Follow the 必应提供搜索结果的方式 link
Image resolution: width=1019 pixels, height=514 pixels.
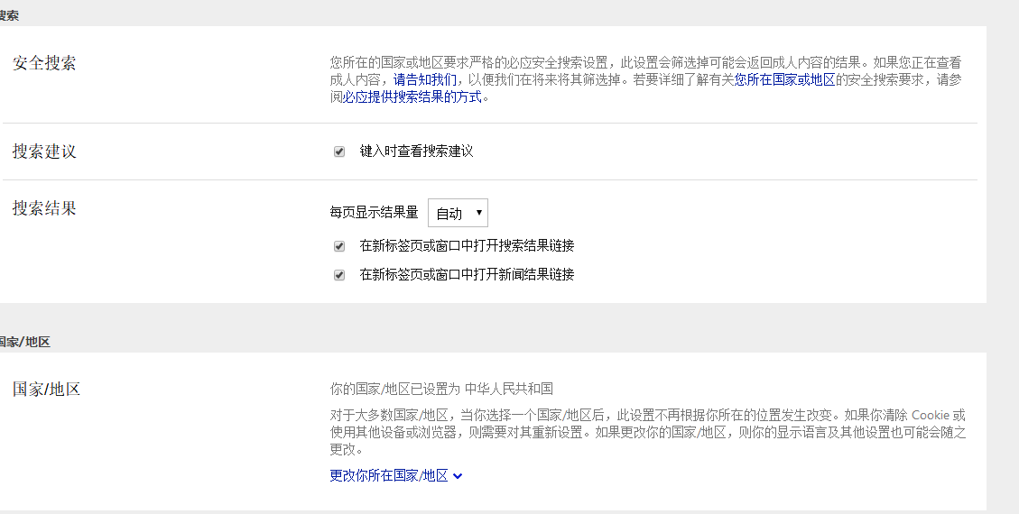click(x=412, y=96)
